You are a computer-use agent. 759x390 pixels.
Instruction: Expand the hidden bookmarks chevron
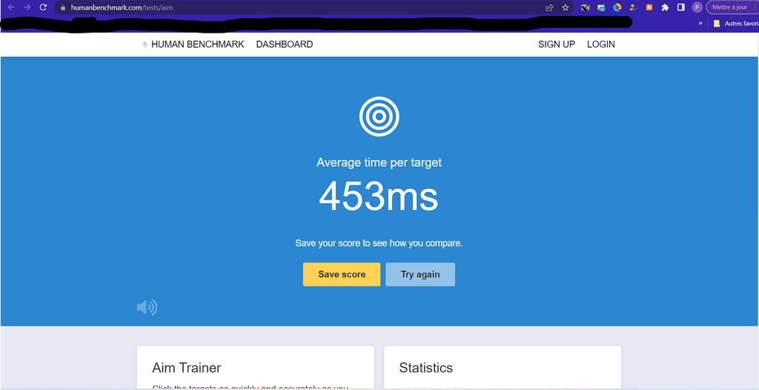[x=700, y=23]
